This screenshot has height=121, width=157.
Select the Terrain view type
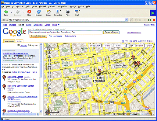click(149, 46)
